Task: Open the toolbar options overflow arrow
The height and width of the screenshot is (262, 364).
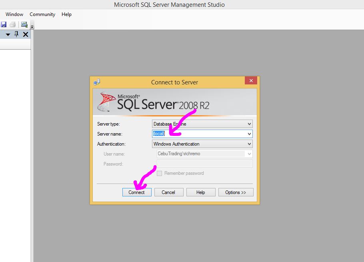Action: tap(32, 27)
